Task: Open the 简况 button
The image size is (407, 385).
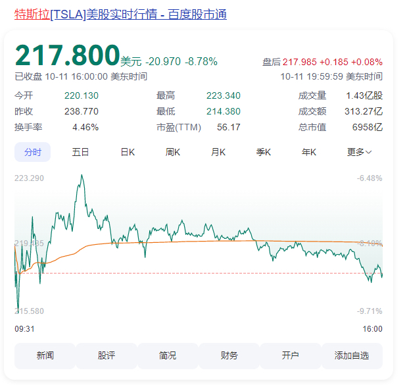Action: tap(168, 355)
